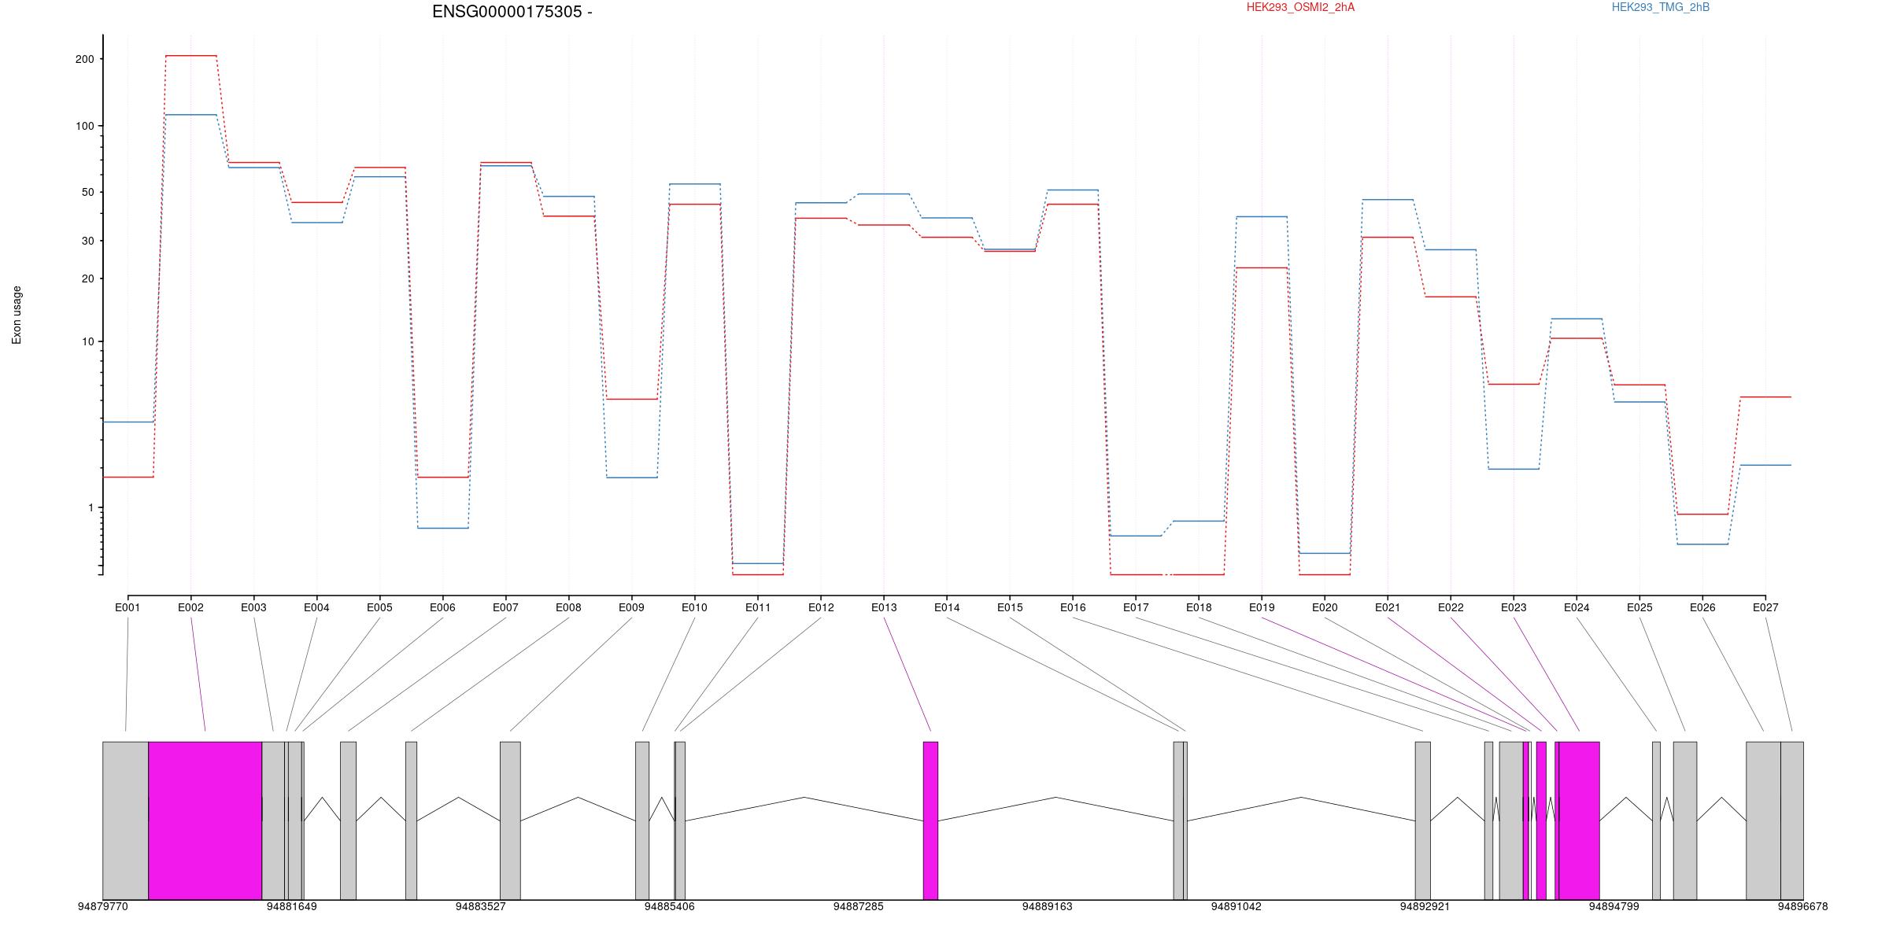Click the E011 exon label
1889x944 pixels.
coord(758,607)
